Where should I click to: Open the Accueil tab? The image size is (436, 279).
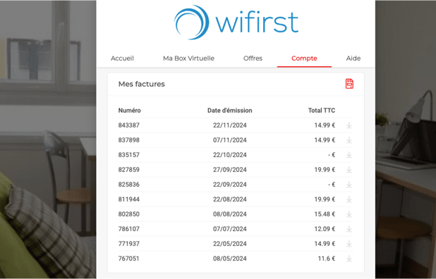point(122,58)
